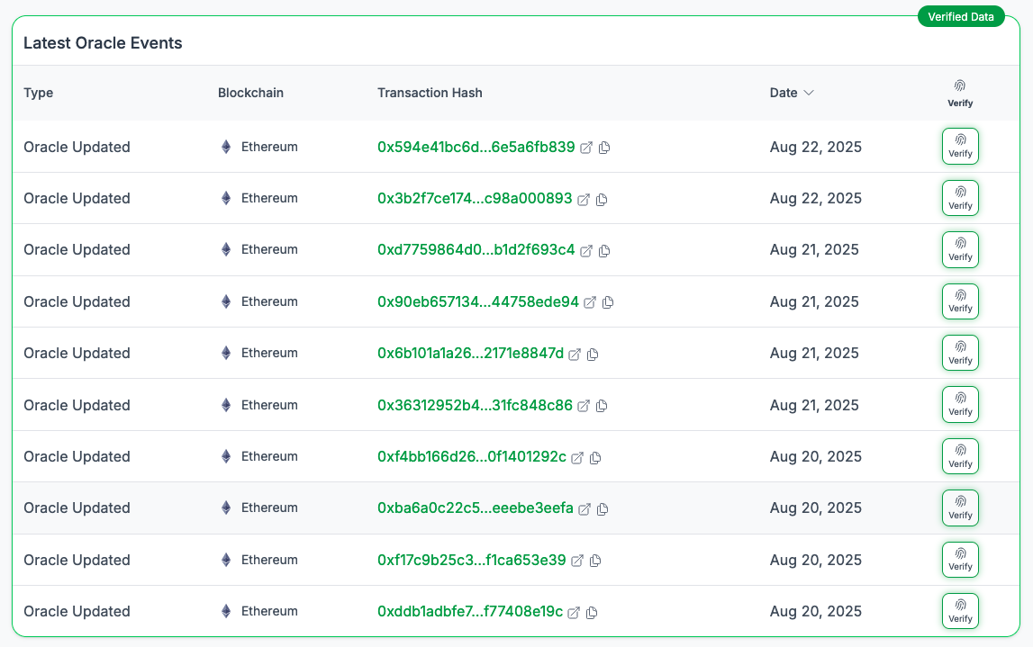Copy the 0xddb1adbfe7 transaction hash
The height and width of the screenshot is (647, 1033).
[x=592, y=613]
